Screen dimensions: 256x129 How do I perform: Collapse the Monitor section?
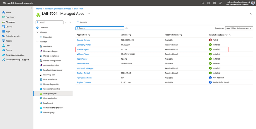click(37, 42)
